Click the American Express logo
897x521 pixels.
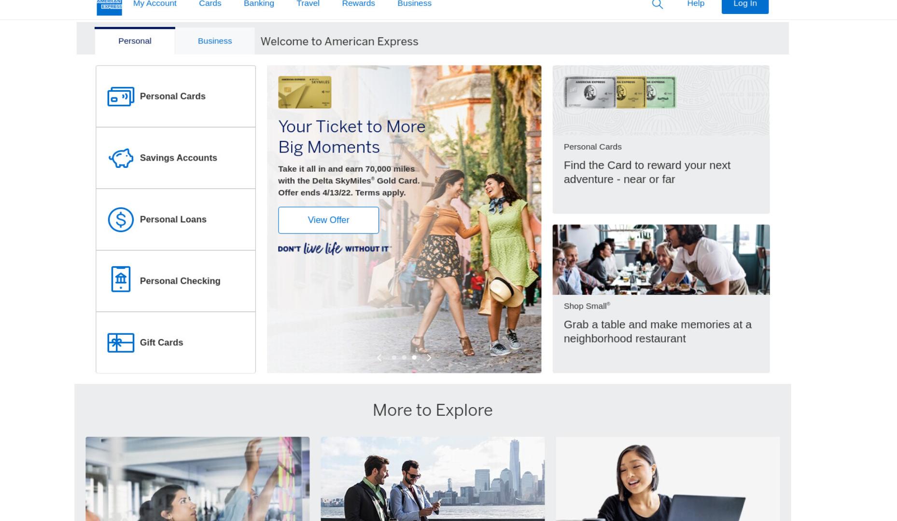[x=109, y=7]
